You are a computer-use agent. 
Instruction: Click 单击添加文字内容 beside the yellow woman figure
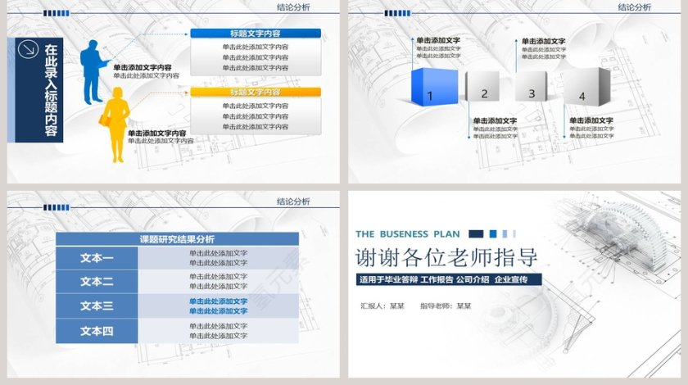pos(157,133)
